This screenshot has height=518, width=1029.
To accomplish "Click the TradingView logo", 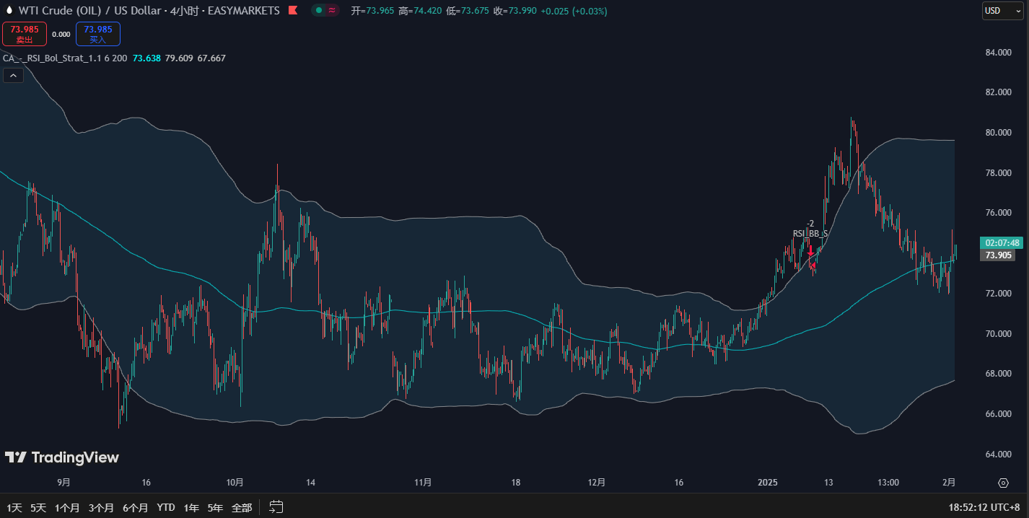I will click(x=62, y=457).
